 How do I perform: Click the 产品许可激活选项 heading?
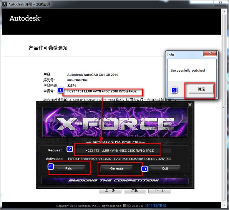[48, 48]
